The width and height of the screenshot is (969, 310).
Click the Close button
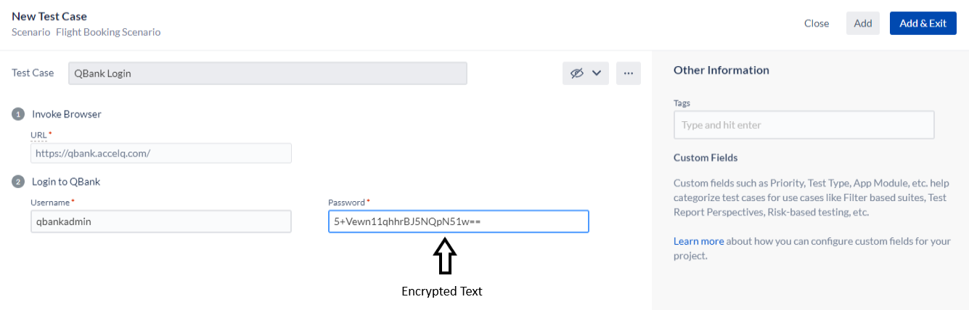pos(817,23)
